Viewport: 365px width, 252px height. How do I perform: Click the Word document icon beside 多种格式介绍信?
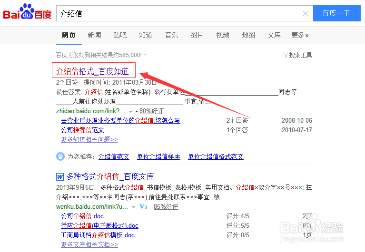60,177
